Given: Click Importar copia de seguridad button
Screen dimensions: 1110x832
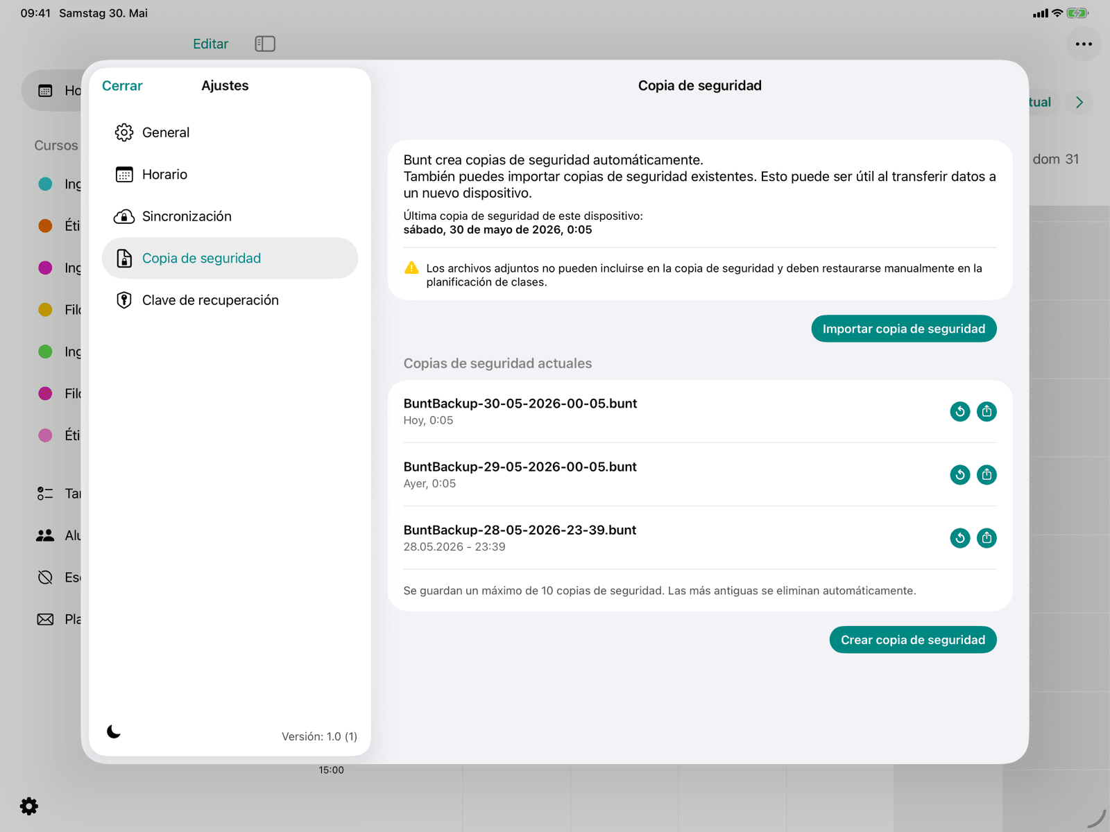Looking at the screenshot, I should click(x=904, y=329).
